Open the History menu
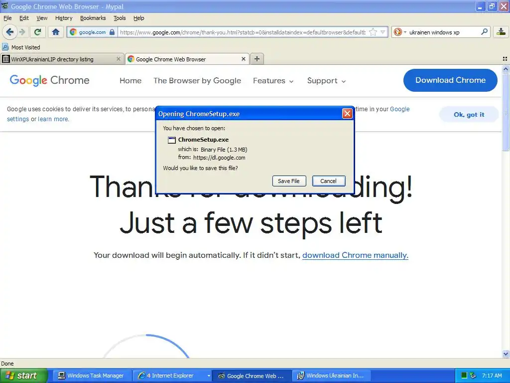This screenshot has height=383, width=510. (x=64, y=18)
